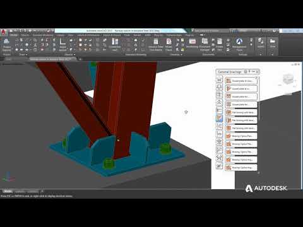Open the Objects ribbon tab
The image size is (303, 227).
click(25, 35)
